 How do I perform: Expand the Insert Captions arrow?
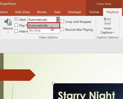click(114, 32)
